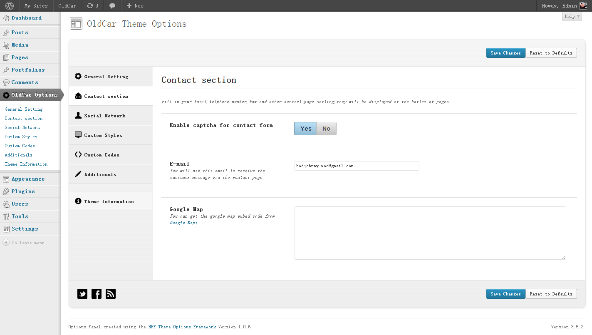Expand the Help dropdown

tap(572, 16)
